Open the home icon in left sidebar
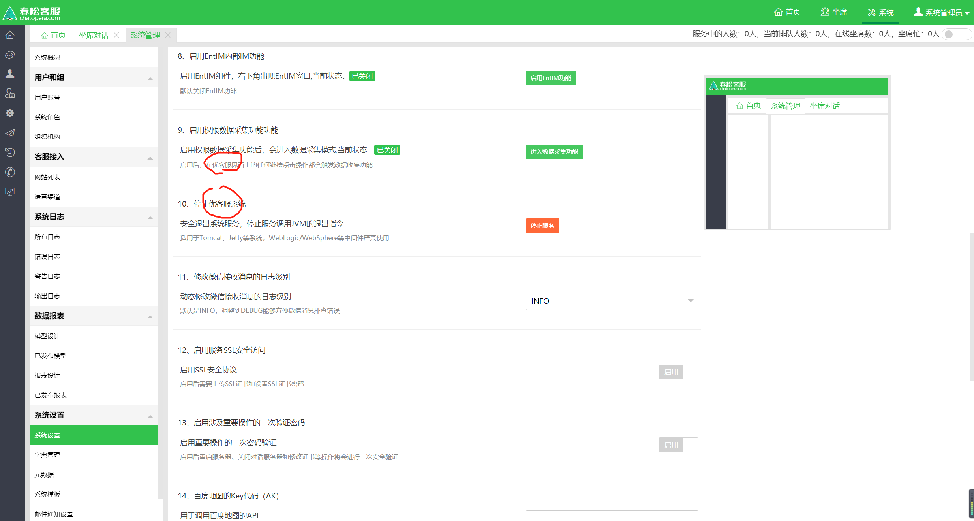 pos(10,35)
